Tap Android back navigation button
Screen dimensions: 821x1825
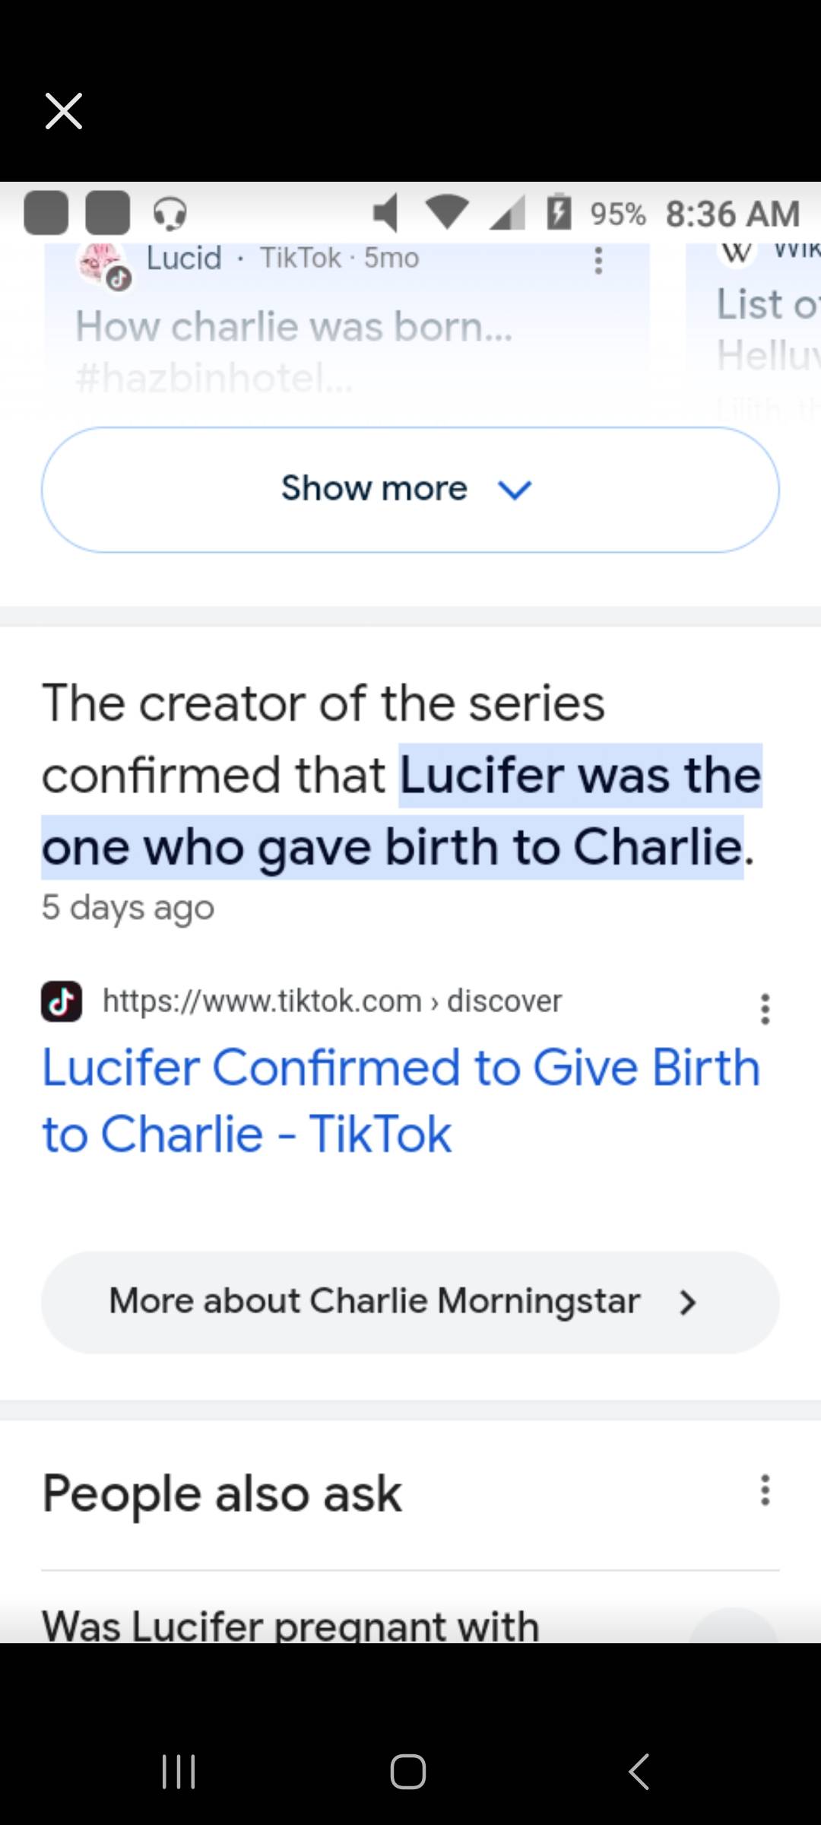(639, 1771)
